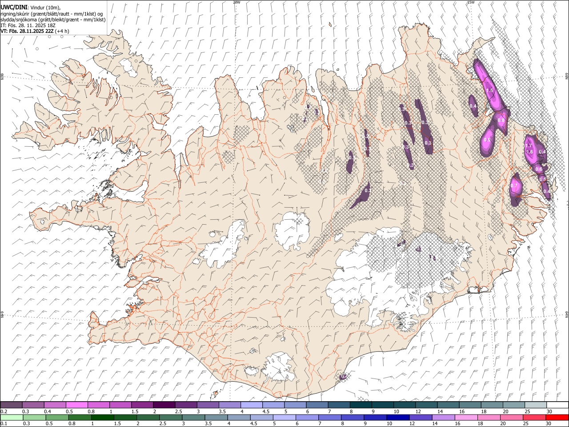Pick the light grey 25–30 snow swatch
The width and height of the screenshot is (569, 427).
pyautogui.click(x=536, y=405)
